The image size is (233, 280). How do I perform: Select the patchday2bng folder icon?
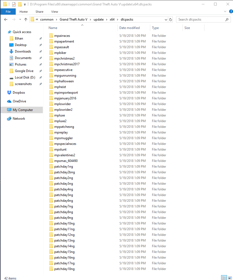pyautogui.click(x=51, y=172)
